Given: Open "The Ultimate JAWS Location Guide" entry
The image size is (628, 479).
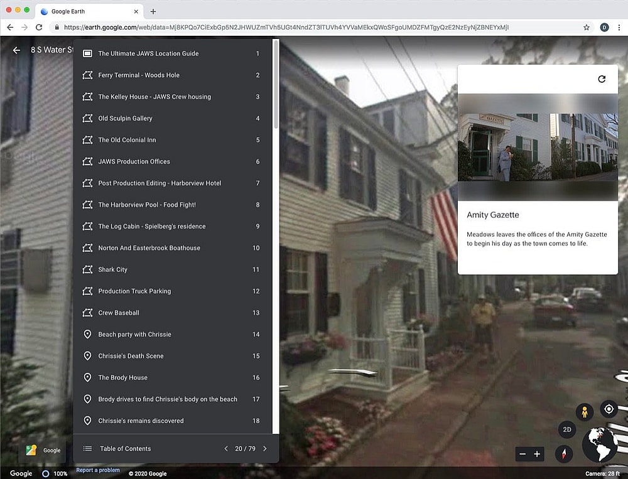Looking at the screenshot, I should pos(148,54).
